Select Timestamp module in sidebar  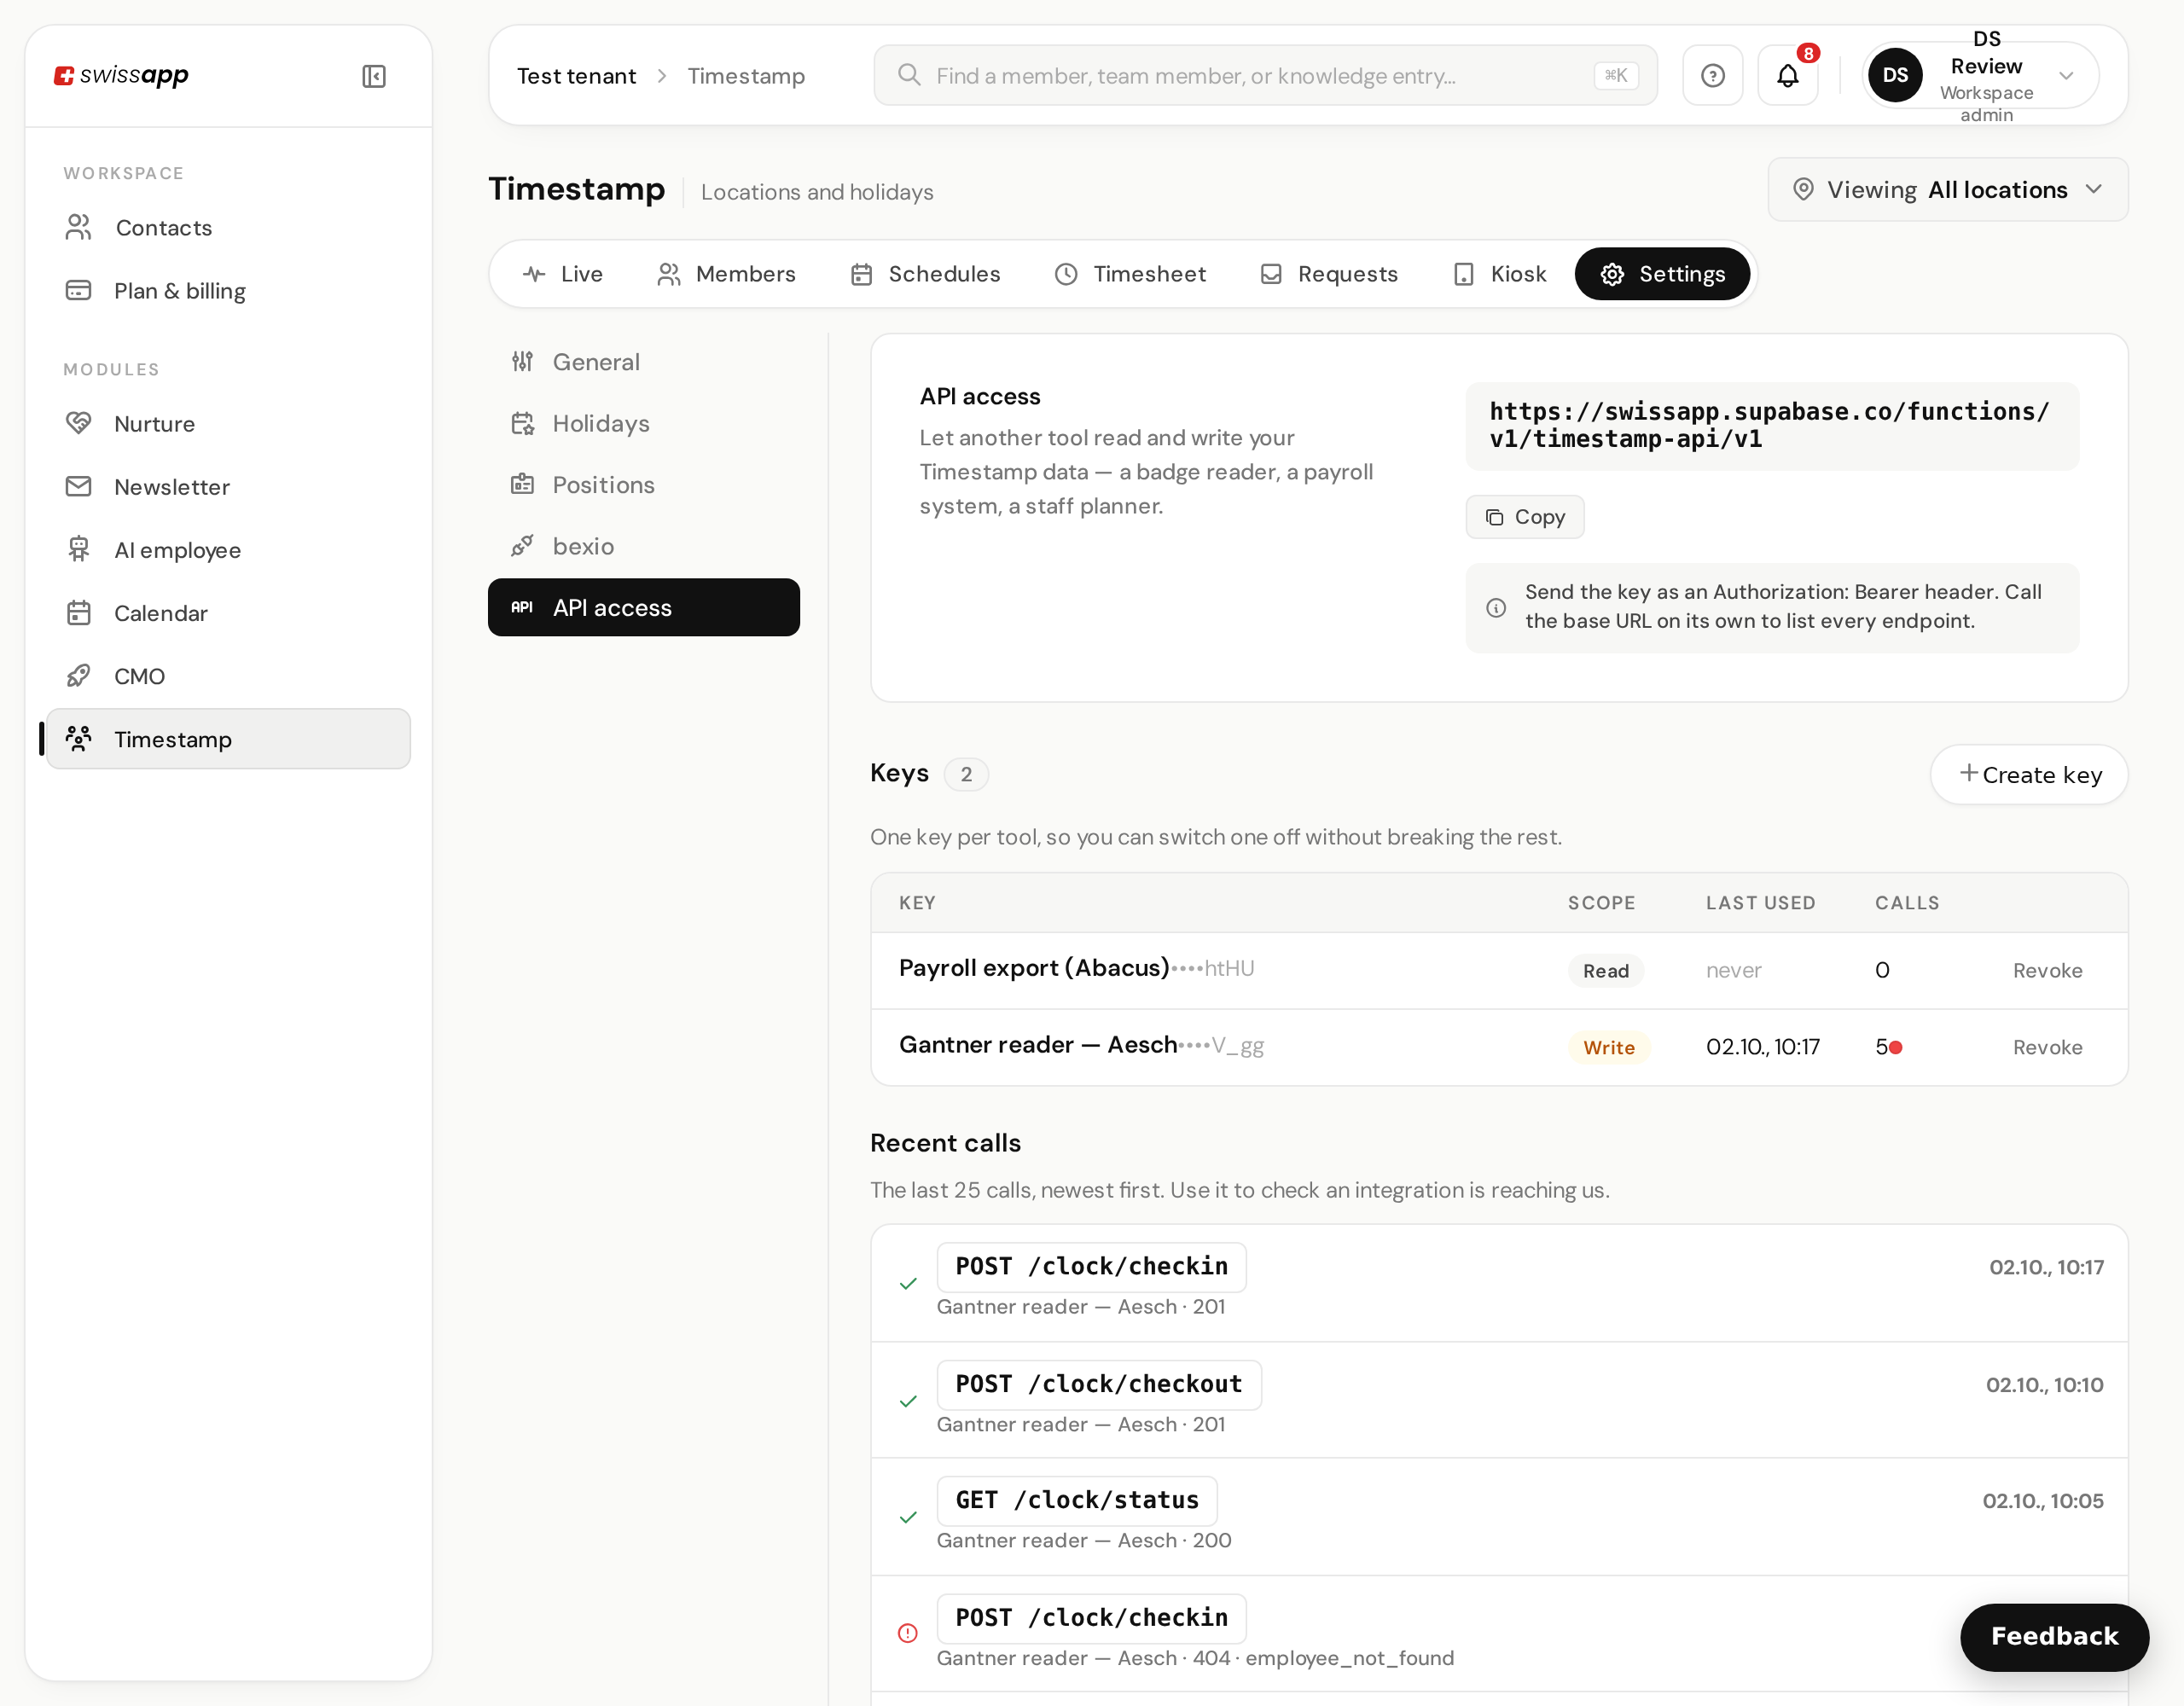coord(228,739)
